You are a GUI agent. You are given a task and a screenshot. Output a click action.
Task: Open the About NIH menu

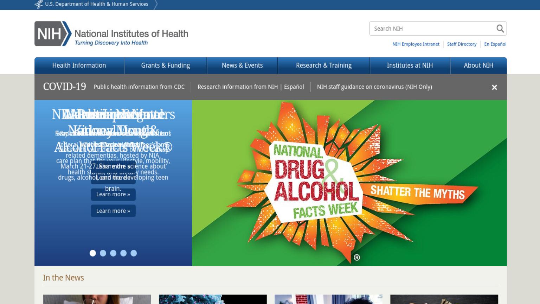click(478, 65)
